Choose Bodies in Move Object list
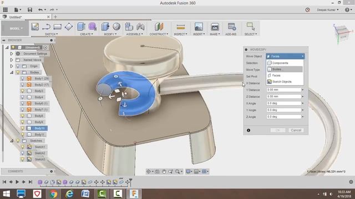 [x=285, y=69]
